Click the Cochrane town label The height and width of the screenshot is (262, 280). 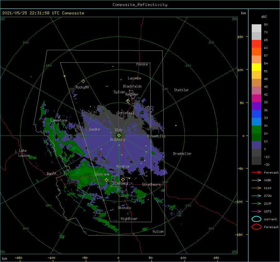[x=102, y=174]
